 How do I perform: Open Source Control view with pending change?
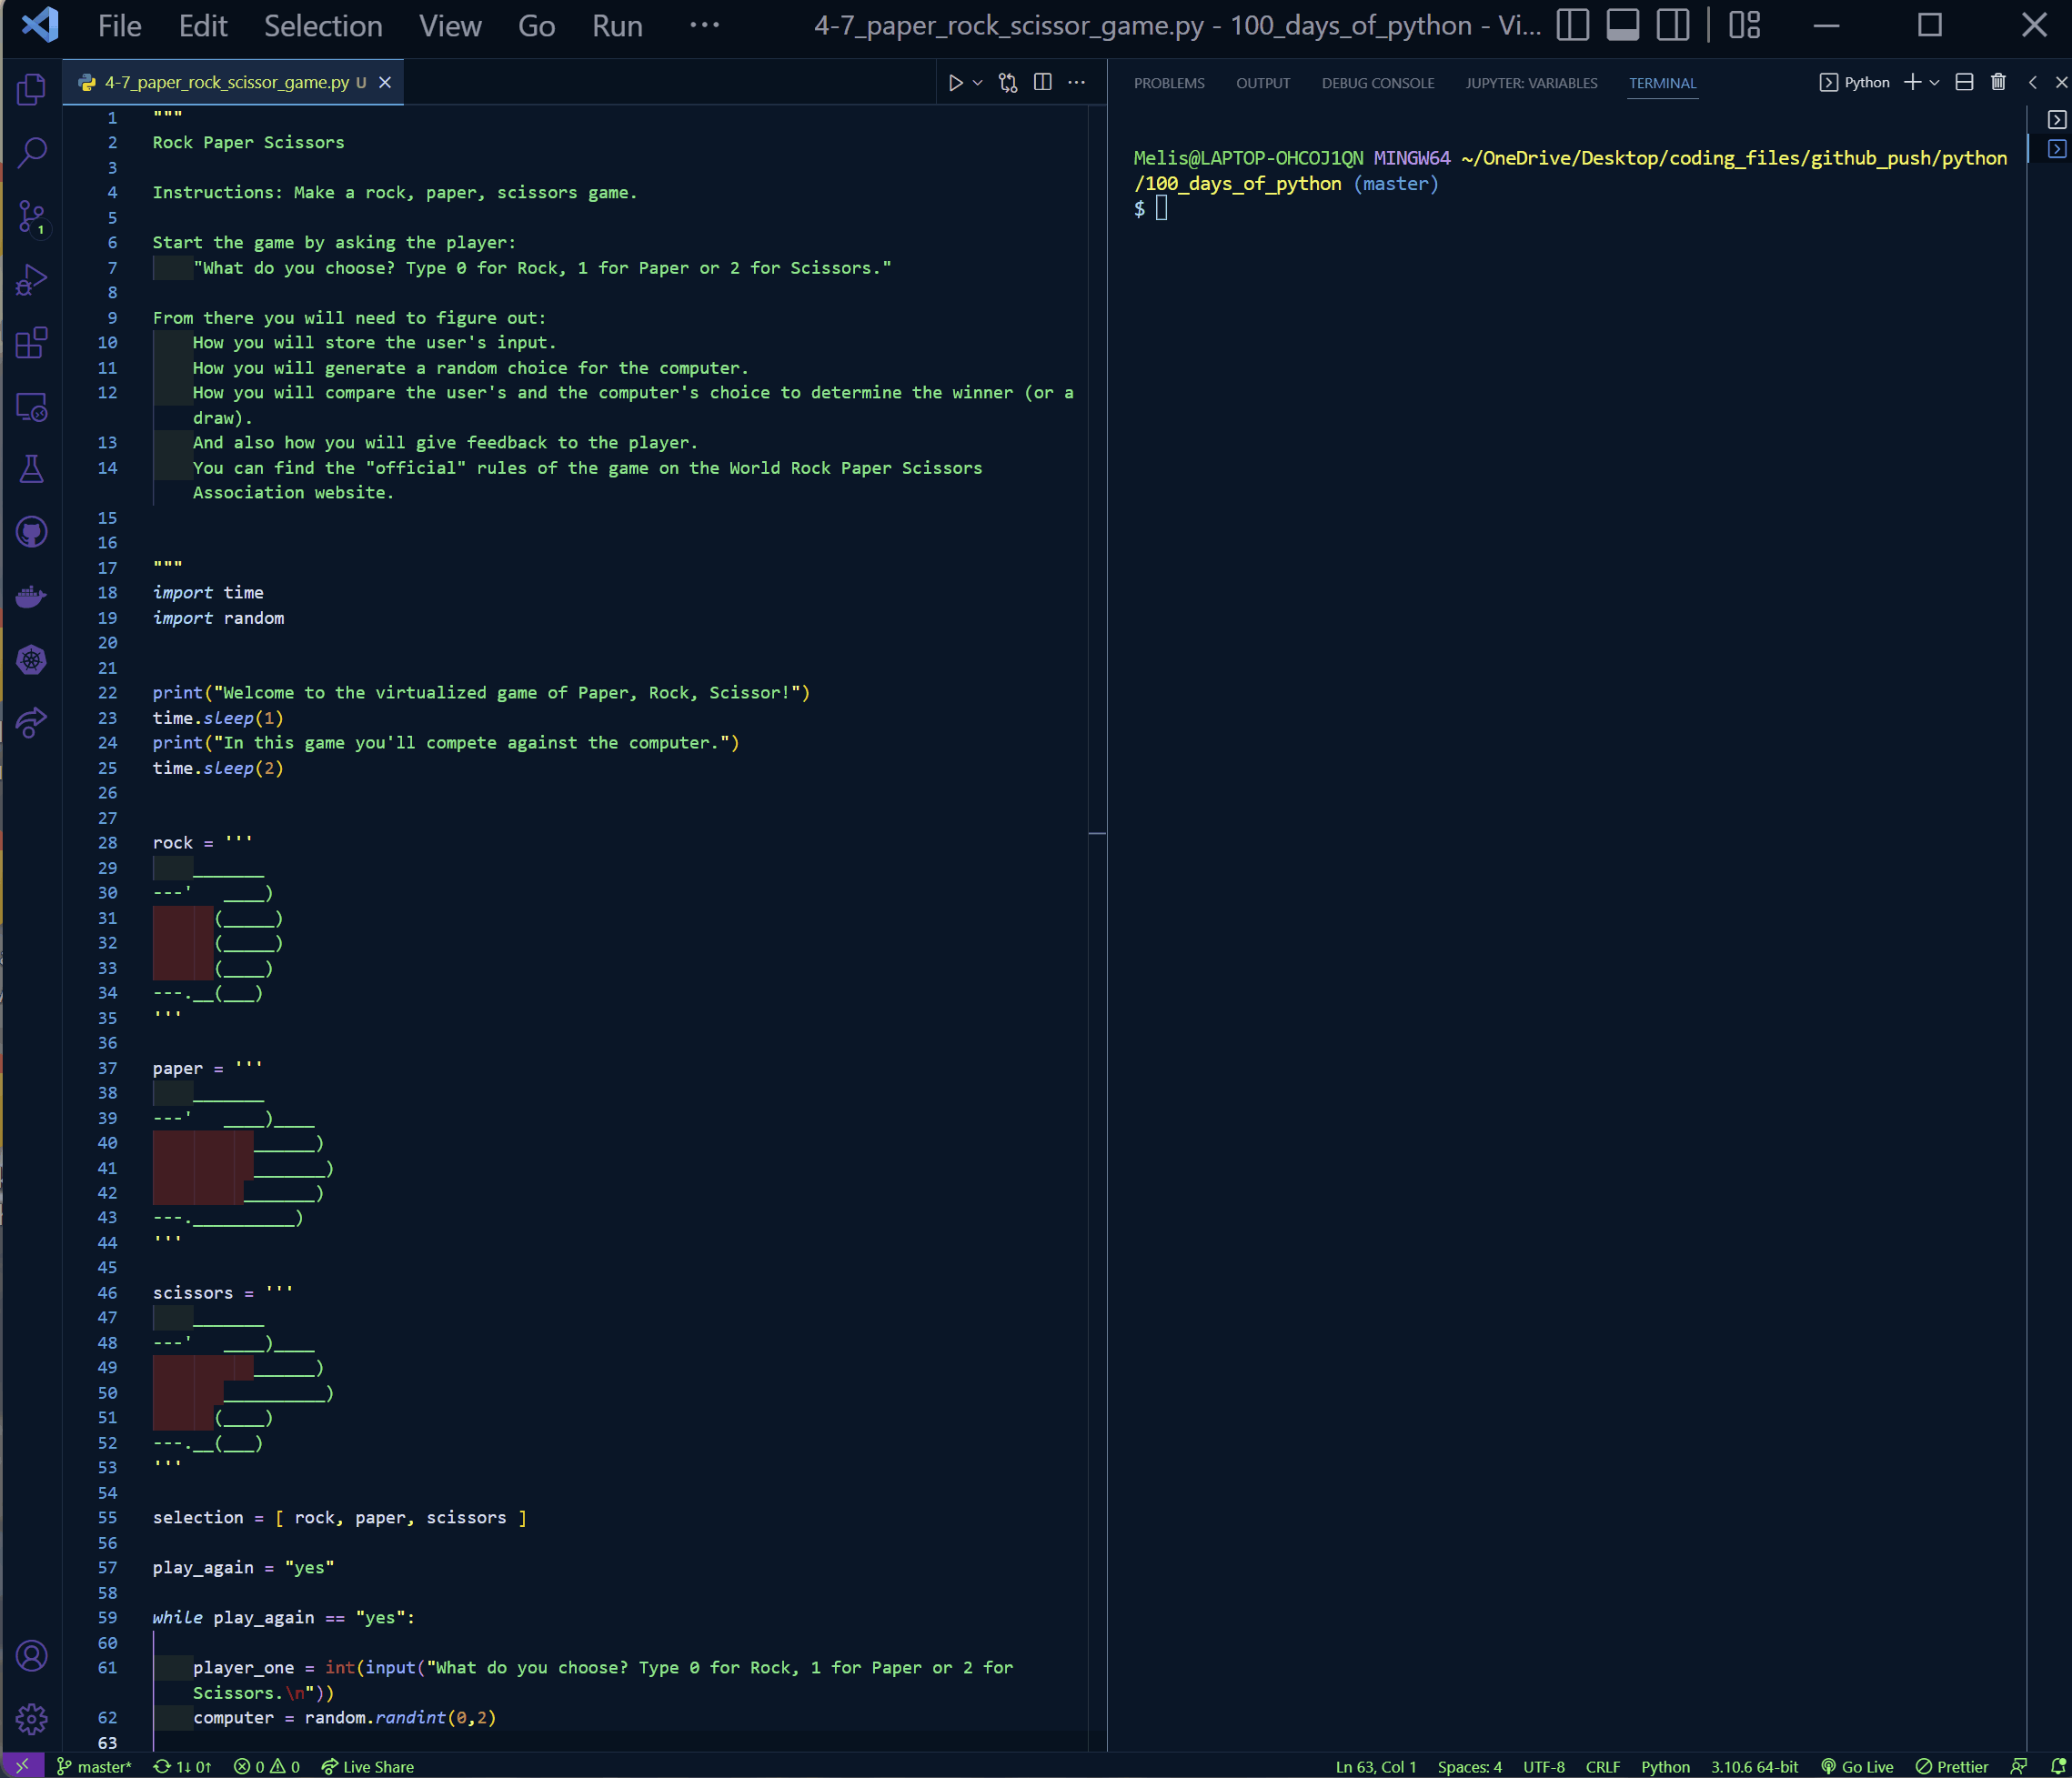tap(31, 216)
